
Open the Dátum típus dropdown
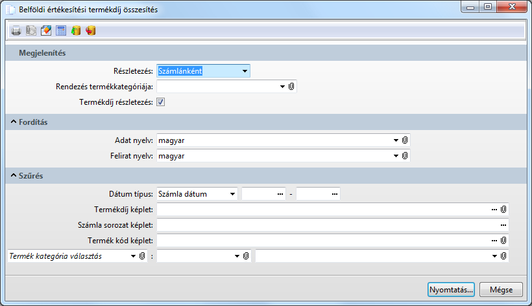click(232, 193)
